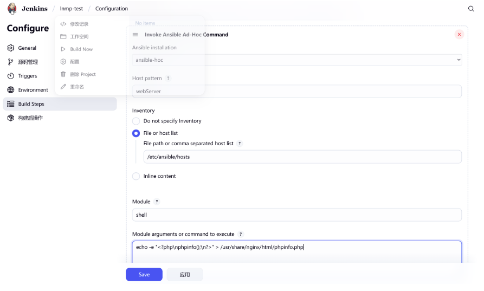Image resolution: width=484 pixels, height=291 pixels.
Task: Click the 配置 gear icon
Action: tap(63, 62)
